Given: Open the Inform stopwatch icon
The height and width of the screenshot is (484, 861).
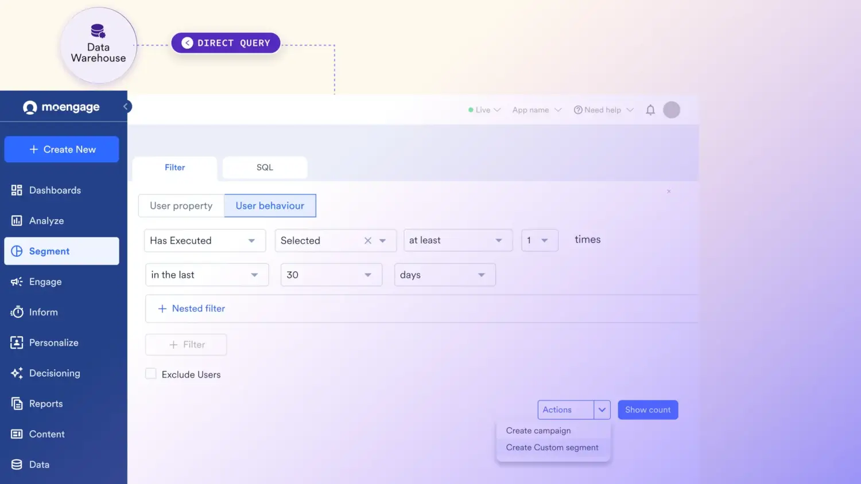Looking at the screenshot, I should click(x=17, y=312).
